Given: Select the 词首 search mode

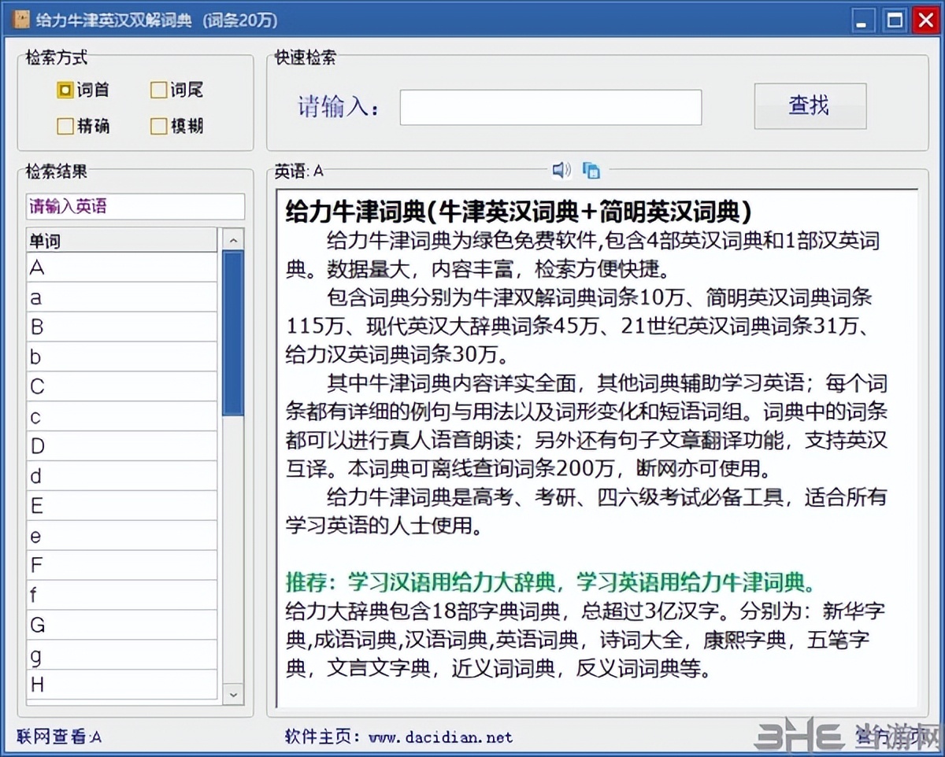Looking at the screenshot, I should pyautogui.click(x=83, y=90).
